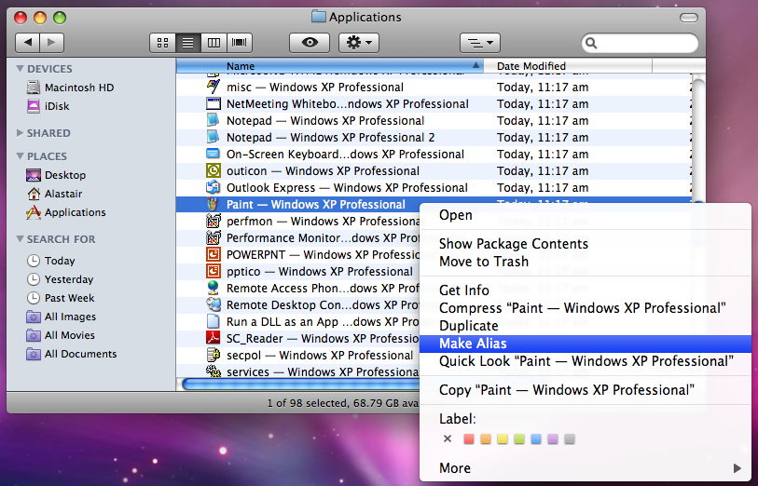The height and width of the screenshot is (486, 758).
Task: Choose Show Package Contents
Action: [586, 244]
